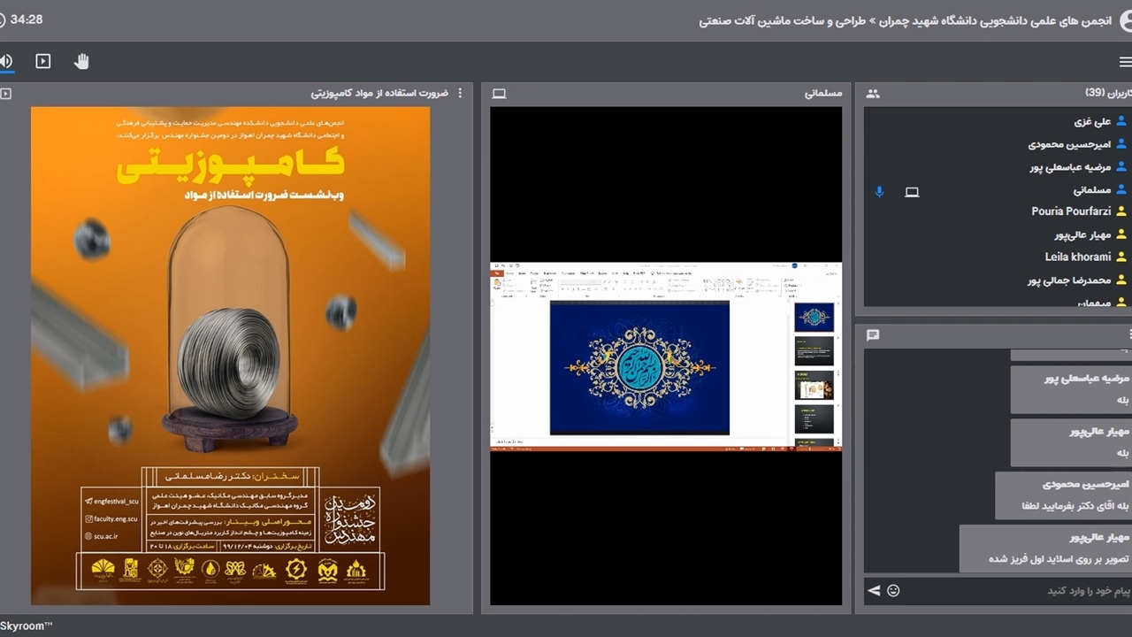Open the hamburger menu at top right
Image resolution: width=1132 pixels, height=637 pixels.
point(1125,62)
